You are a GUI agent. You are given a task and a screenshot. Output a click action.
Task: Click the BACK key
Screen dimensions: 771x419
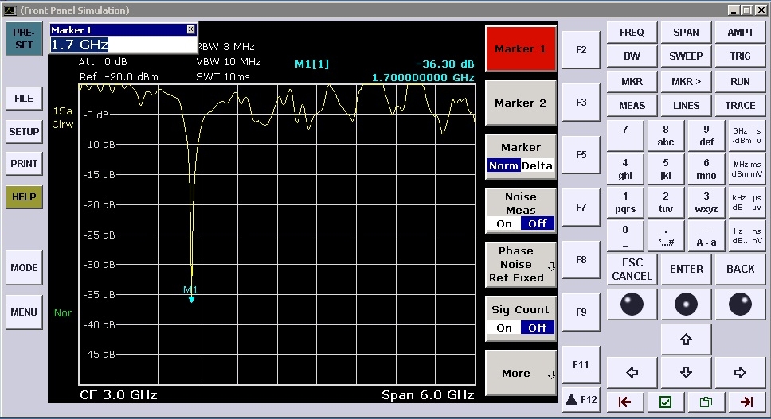(740, 269)
